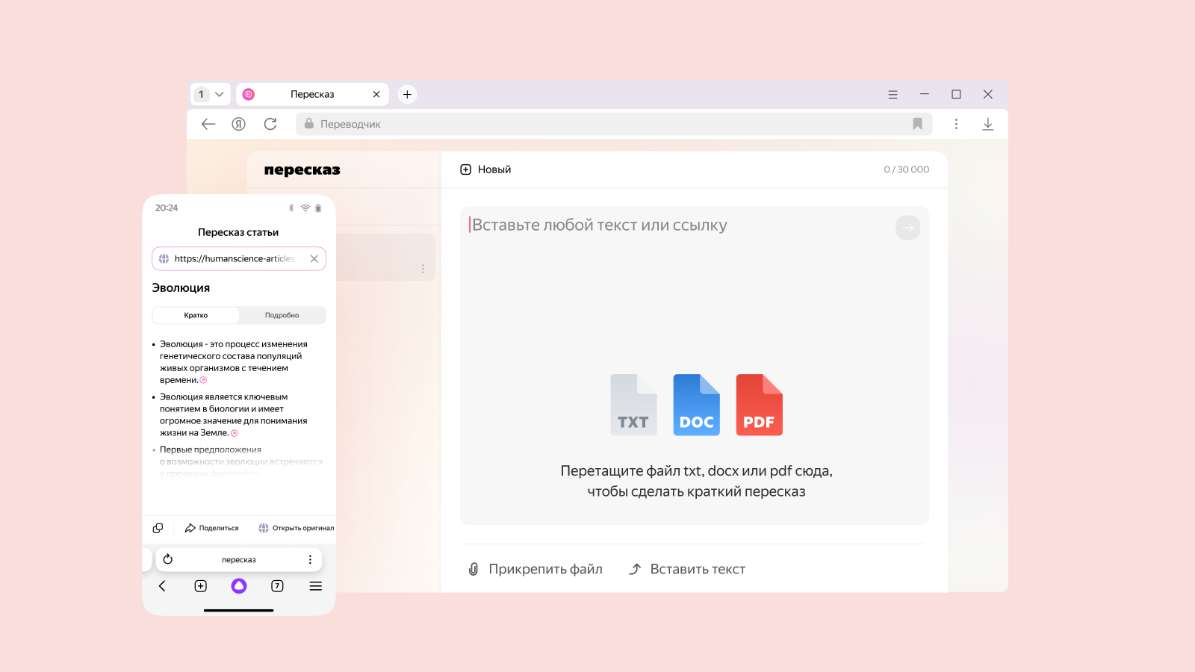Select the Подробно summary mode on phone

point(282,315)
